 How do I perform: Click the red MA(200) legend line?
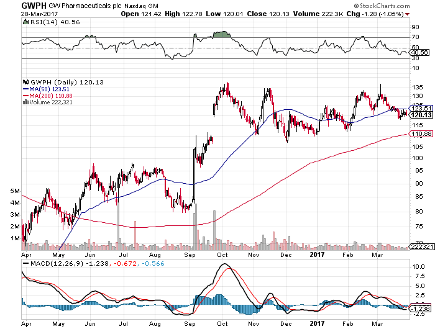[x=26, y=96]
